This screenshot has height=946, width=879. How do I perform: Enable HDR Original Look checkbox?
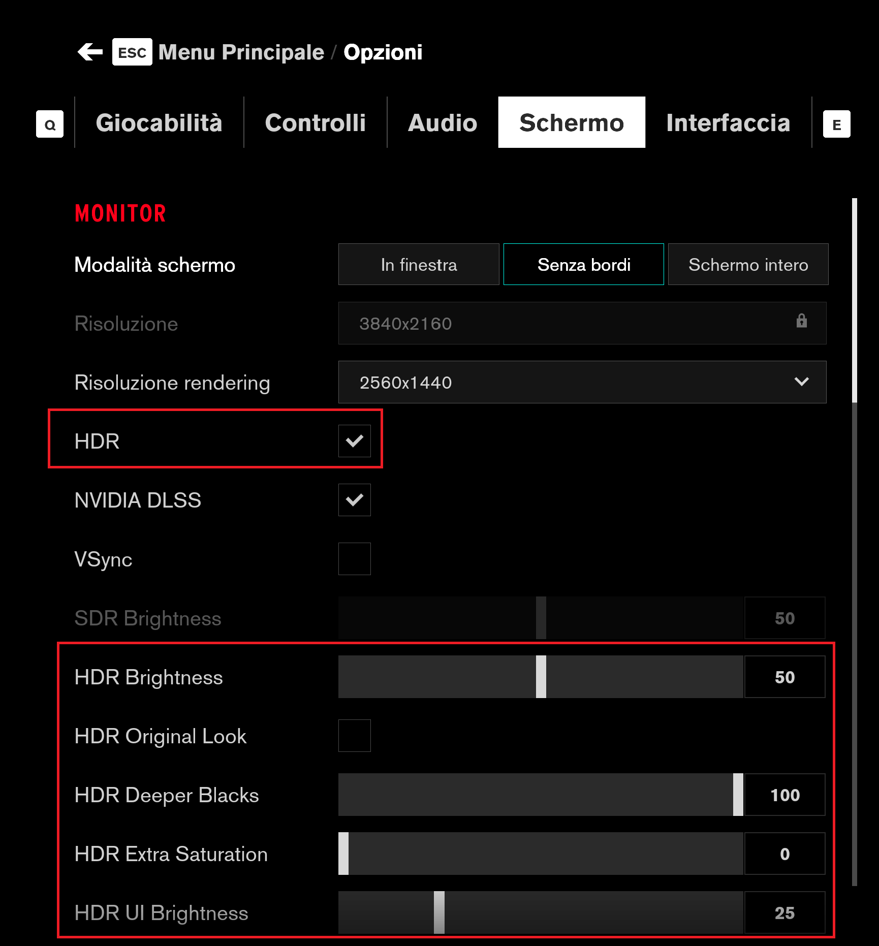point(355,736)
